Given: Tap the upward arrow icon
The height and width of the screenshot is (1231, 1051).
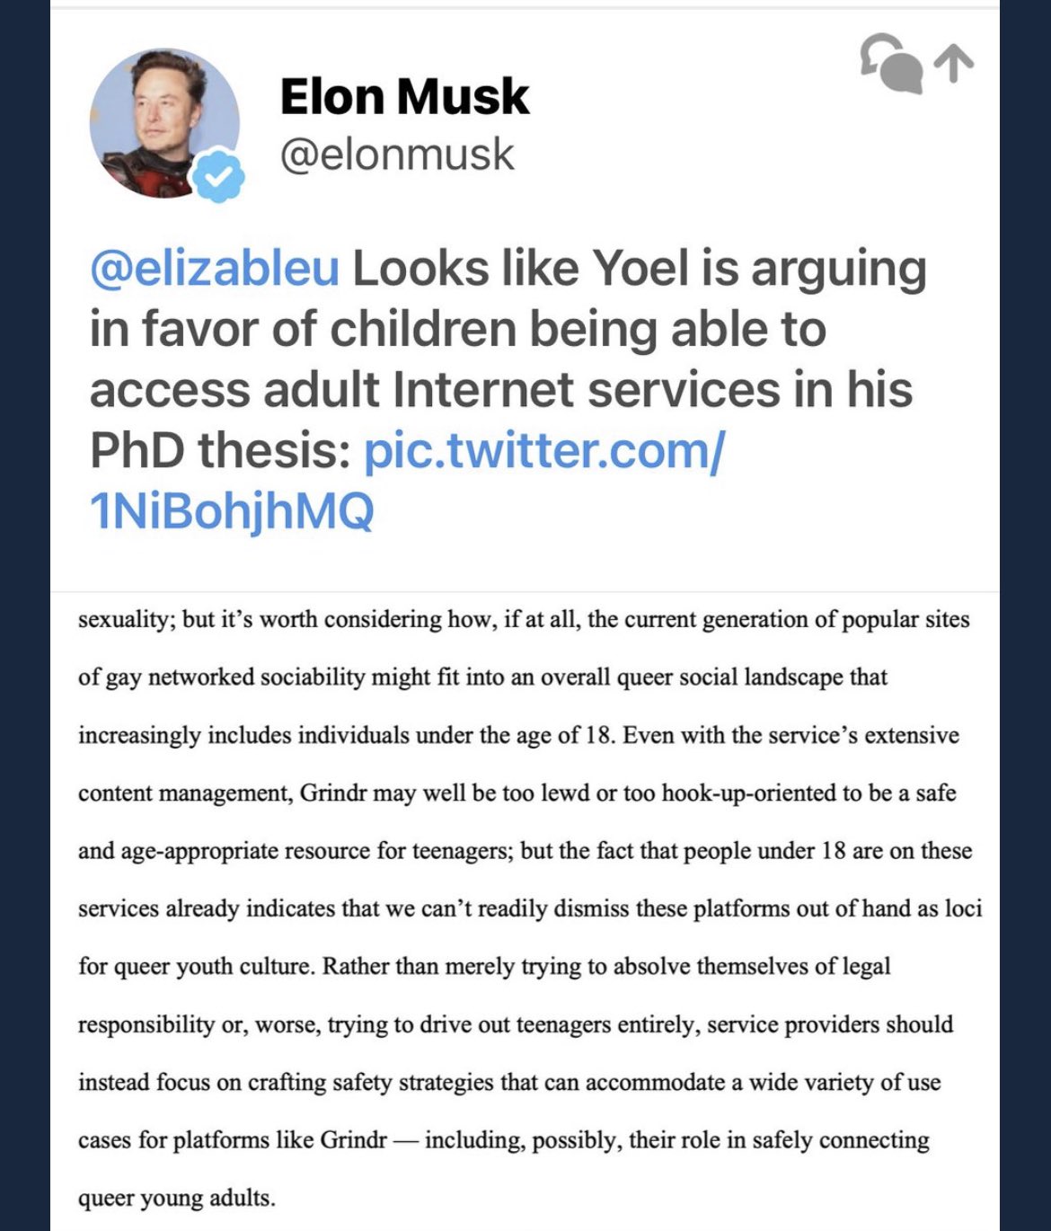Looking at the screenshot, I should coord(953,63).
